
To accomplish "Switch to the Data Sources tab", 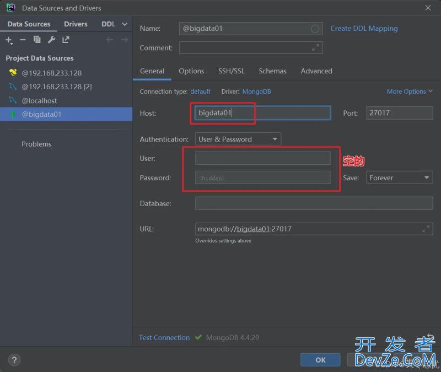I will point(29,24).
